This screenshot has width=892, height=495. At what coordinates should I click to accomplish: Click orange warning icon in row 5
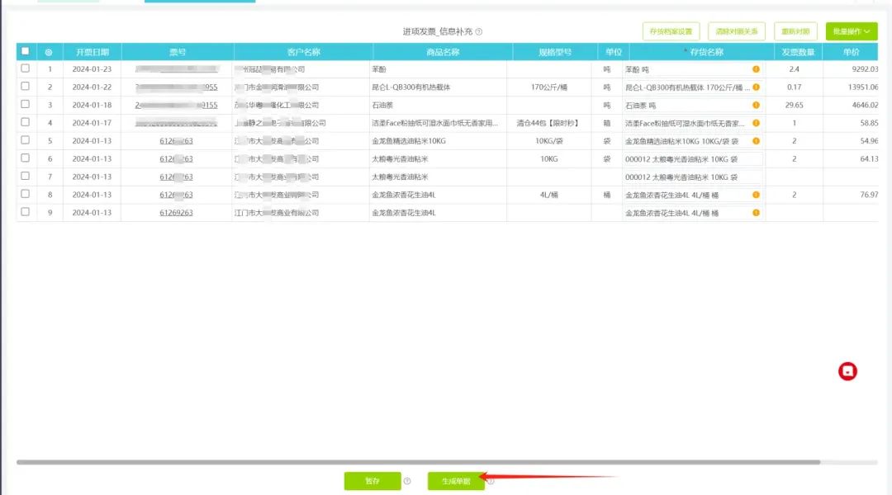[756, 141]
